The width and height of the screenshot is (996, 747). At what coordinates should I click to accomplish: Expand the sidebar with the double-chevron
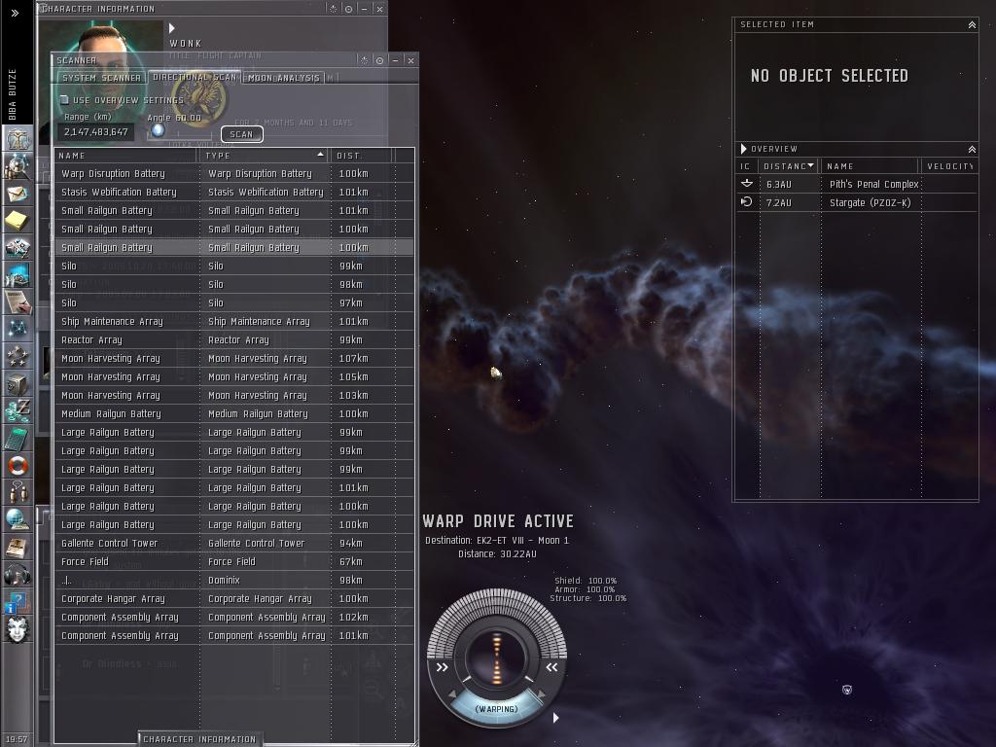click(15, 13)
